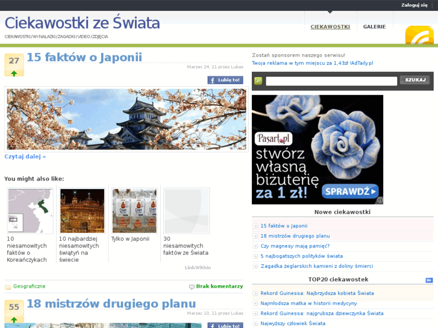Click the bullet arrow beside 15 faktów o Japonii sidebar link
The image size is (438, 328).
pos(255,226)
